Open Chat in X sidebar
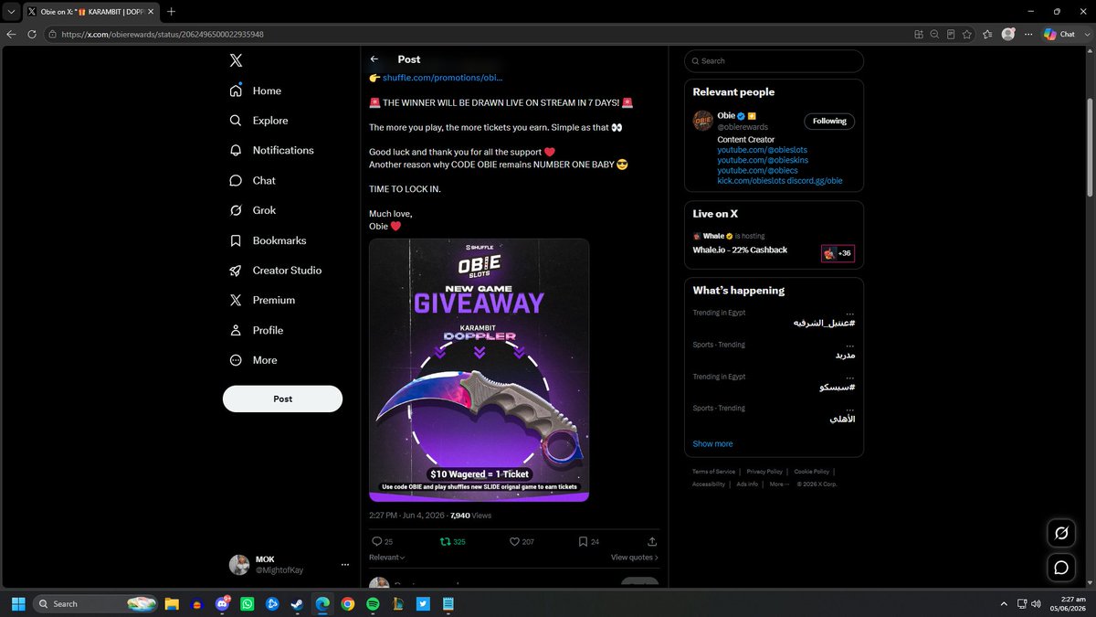This screenshot has width=1096, height=617. [x=252, y=180]
